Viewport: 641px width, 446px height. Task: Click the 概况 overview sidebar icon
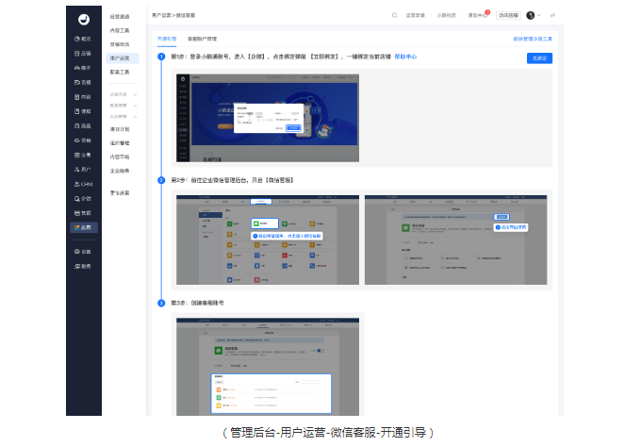point(84,39)
